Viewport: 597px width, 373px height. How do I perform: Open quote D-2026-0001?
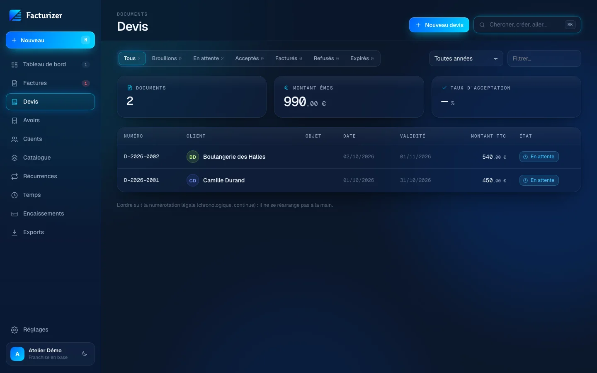pos(349,180)
